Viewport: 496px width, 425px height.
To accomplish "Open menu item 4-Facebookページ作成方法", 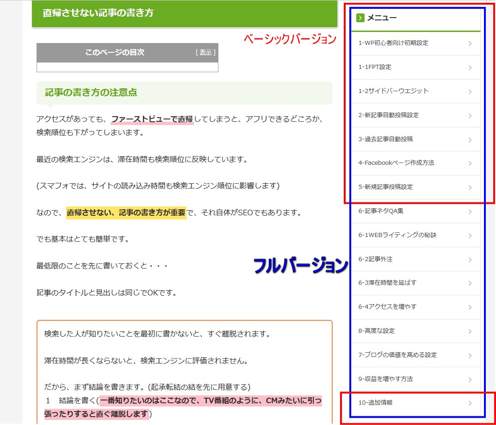I will coord(415,163).
